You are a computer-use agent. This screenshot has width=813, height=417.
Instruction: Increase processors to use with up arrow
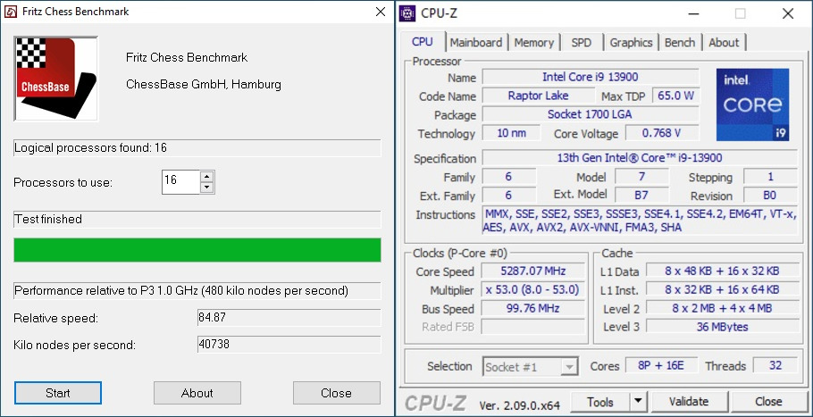click(207, 176)
